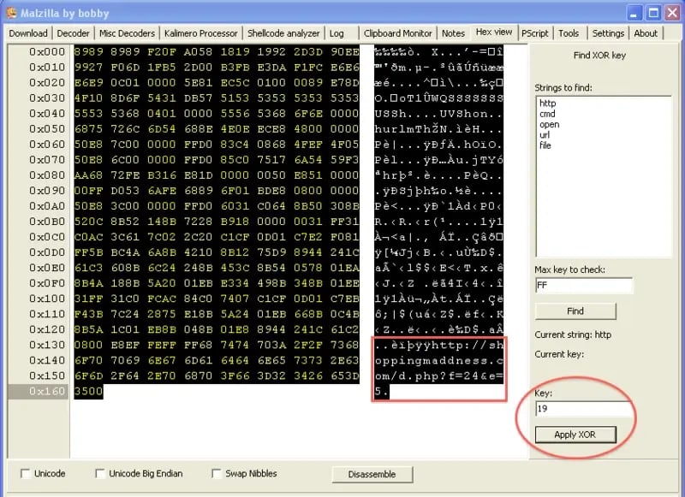
Task: Click the Disassemble button
Action: tap(372, 474)
